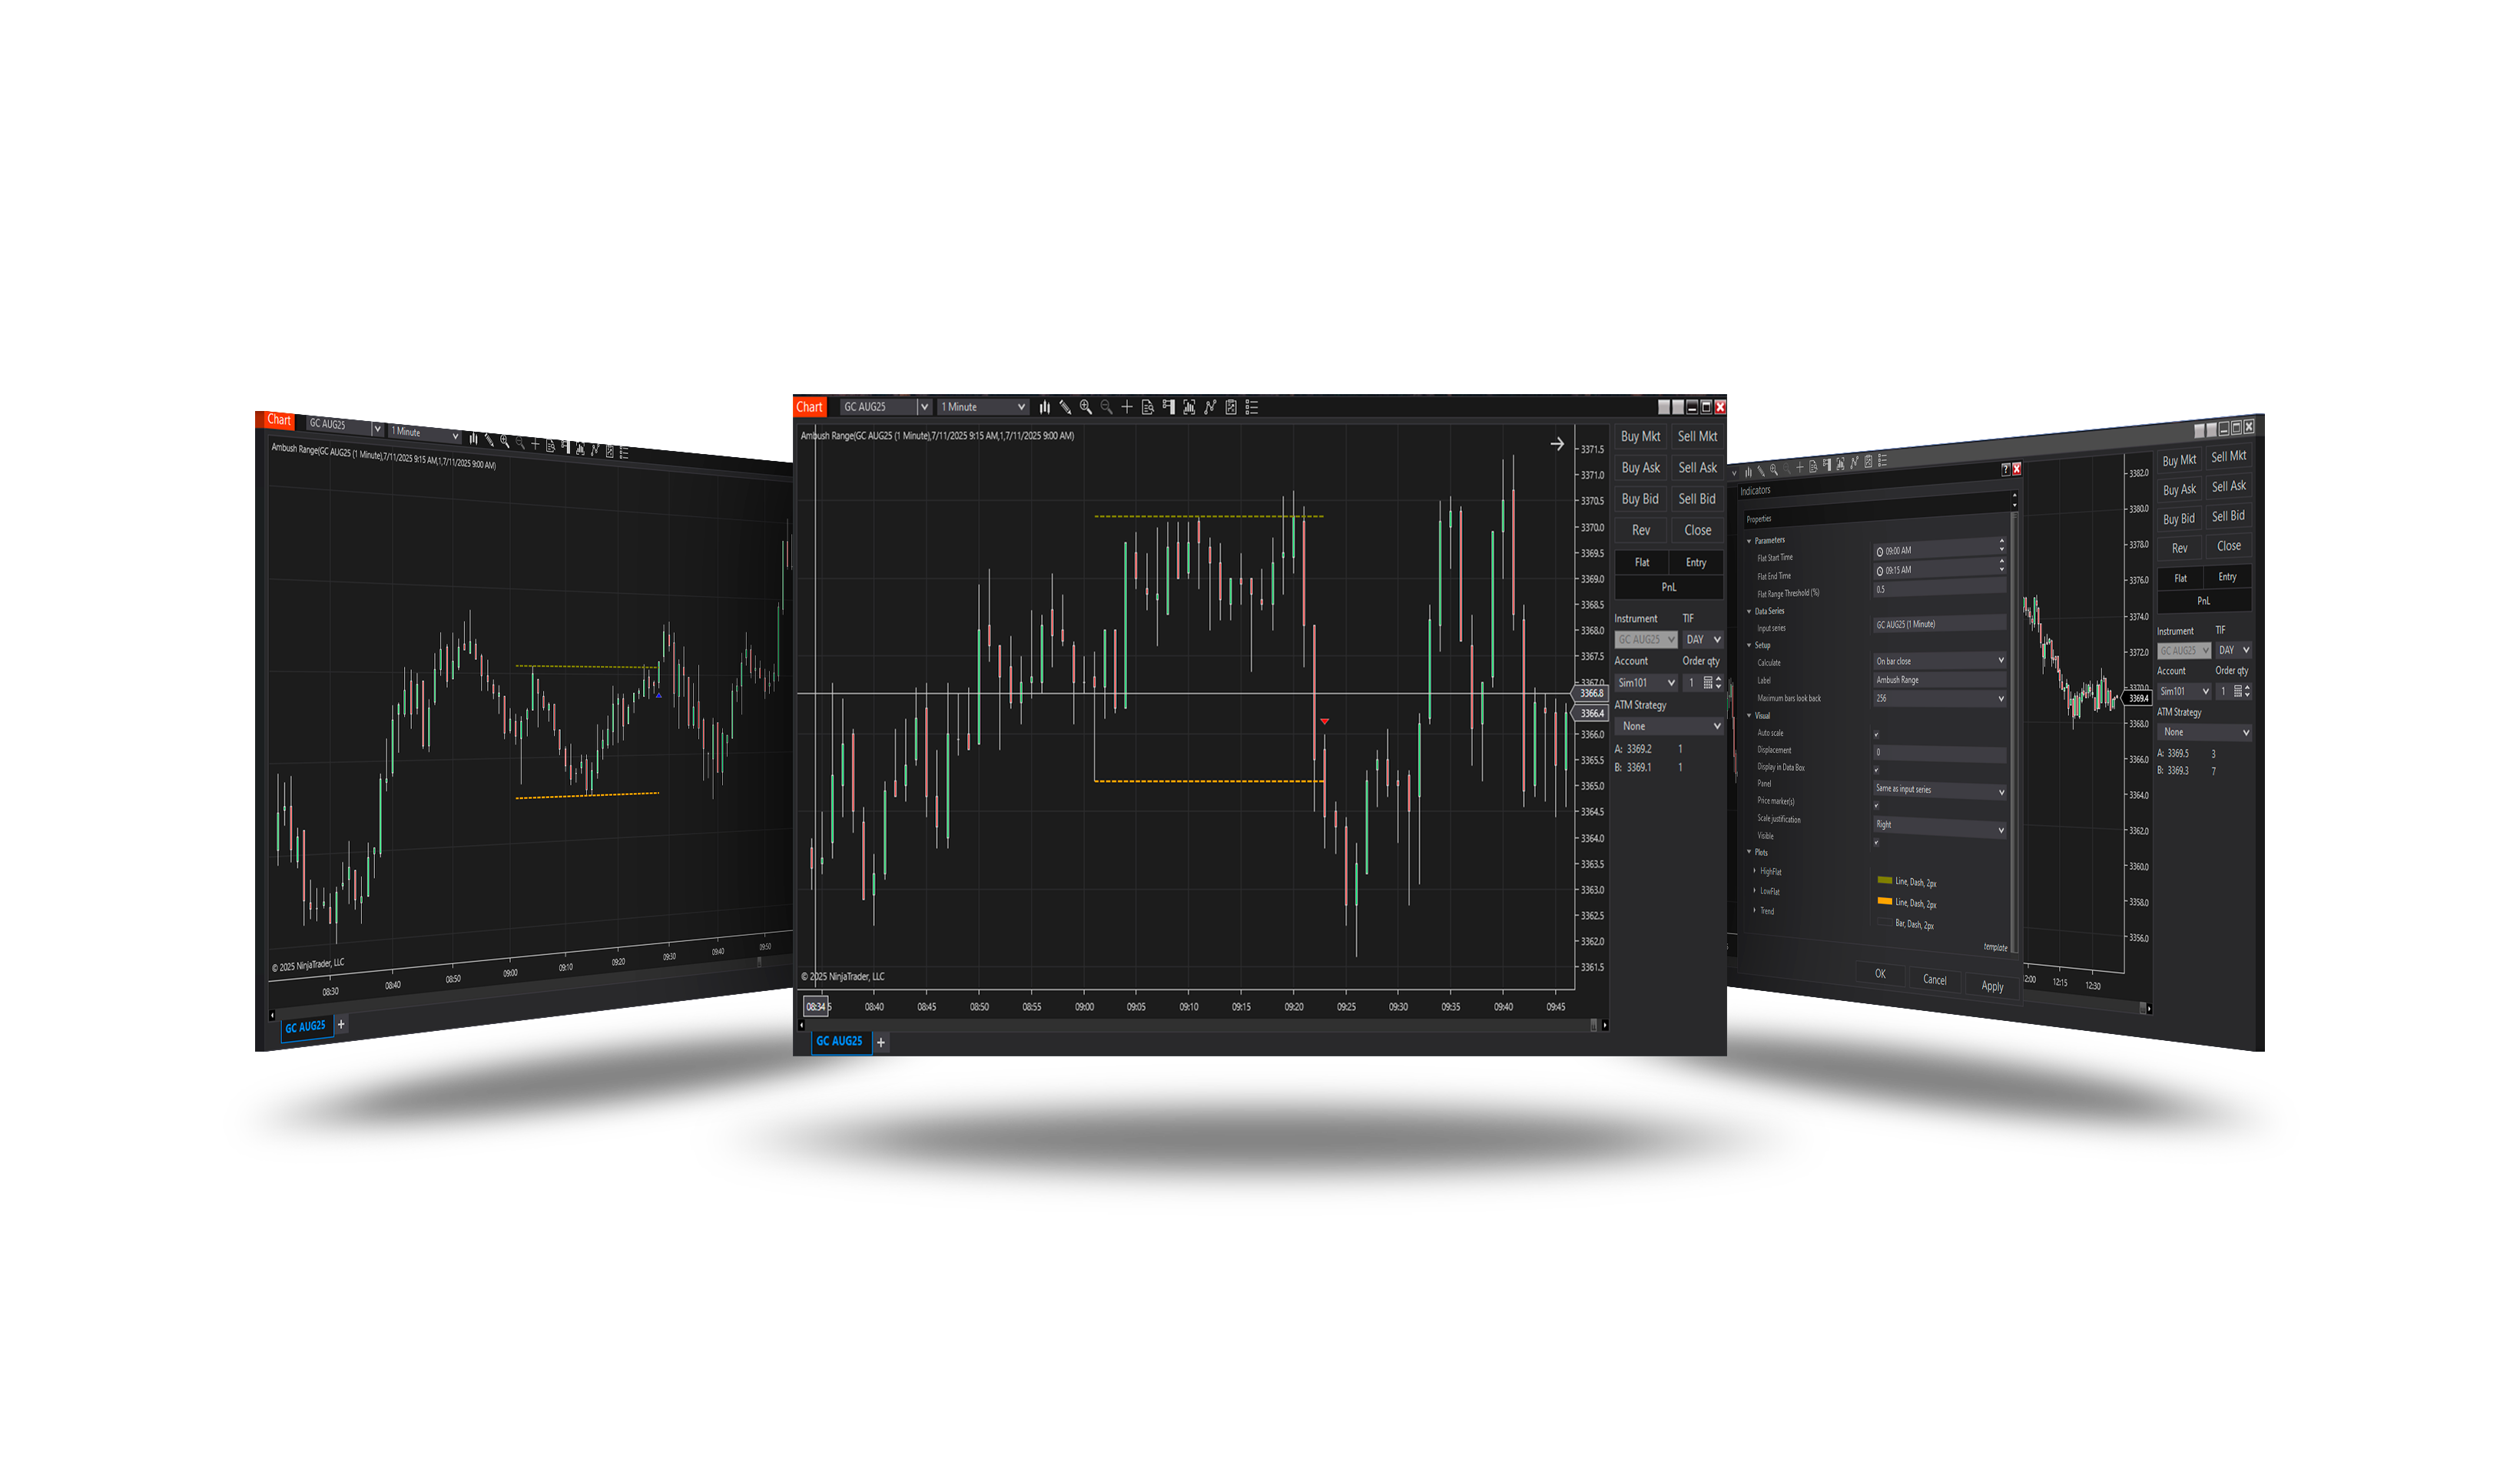
Task: Disable the Price marker(s) checkbox
Action: [1876, 805]
